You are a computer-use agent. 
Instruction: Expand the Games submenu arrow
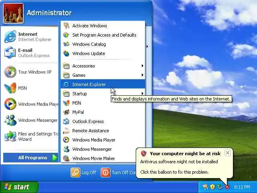[x=143, y=75]
